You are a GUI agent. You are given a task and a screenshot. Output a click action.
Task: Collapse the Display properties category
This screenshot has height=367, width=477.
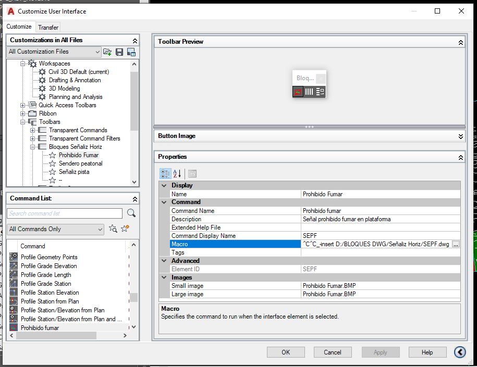coord(164,185)
